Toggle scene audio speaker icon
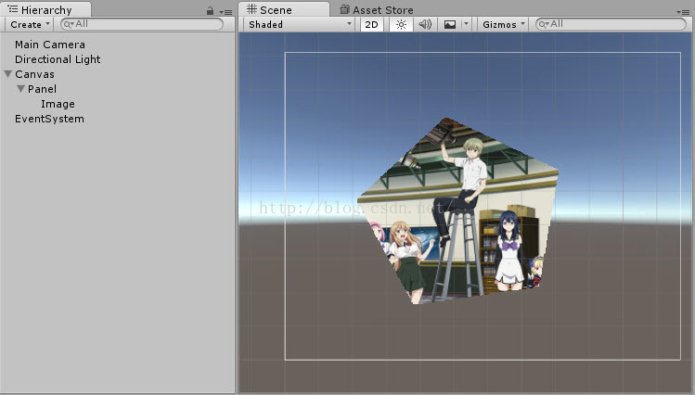The width and height of the screenshot is (695, 395). coord(425,24)
